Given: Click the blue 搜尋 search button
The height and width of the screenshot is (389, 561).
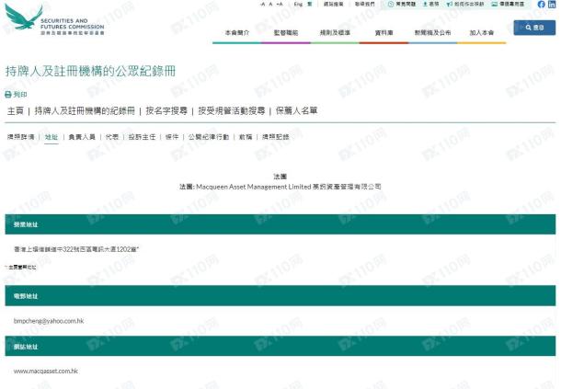Looking at the screenshot, I should 534,28.
